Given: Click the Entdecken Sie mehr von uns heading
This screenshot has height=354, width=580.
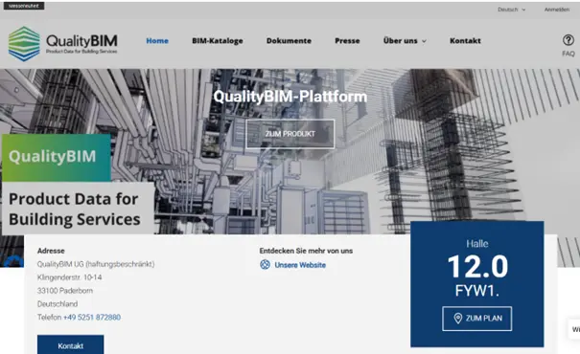Looking at the screenshot, I should [306, 251].
